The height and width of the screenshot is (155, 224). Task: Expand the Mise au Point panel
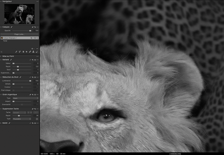click(1, 56)
